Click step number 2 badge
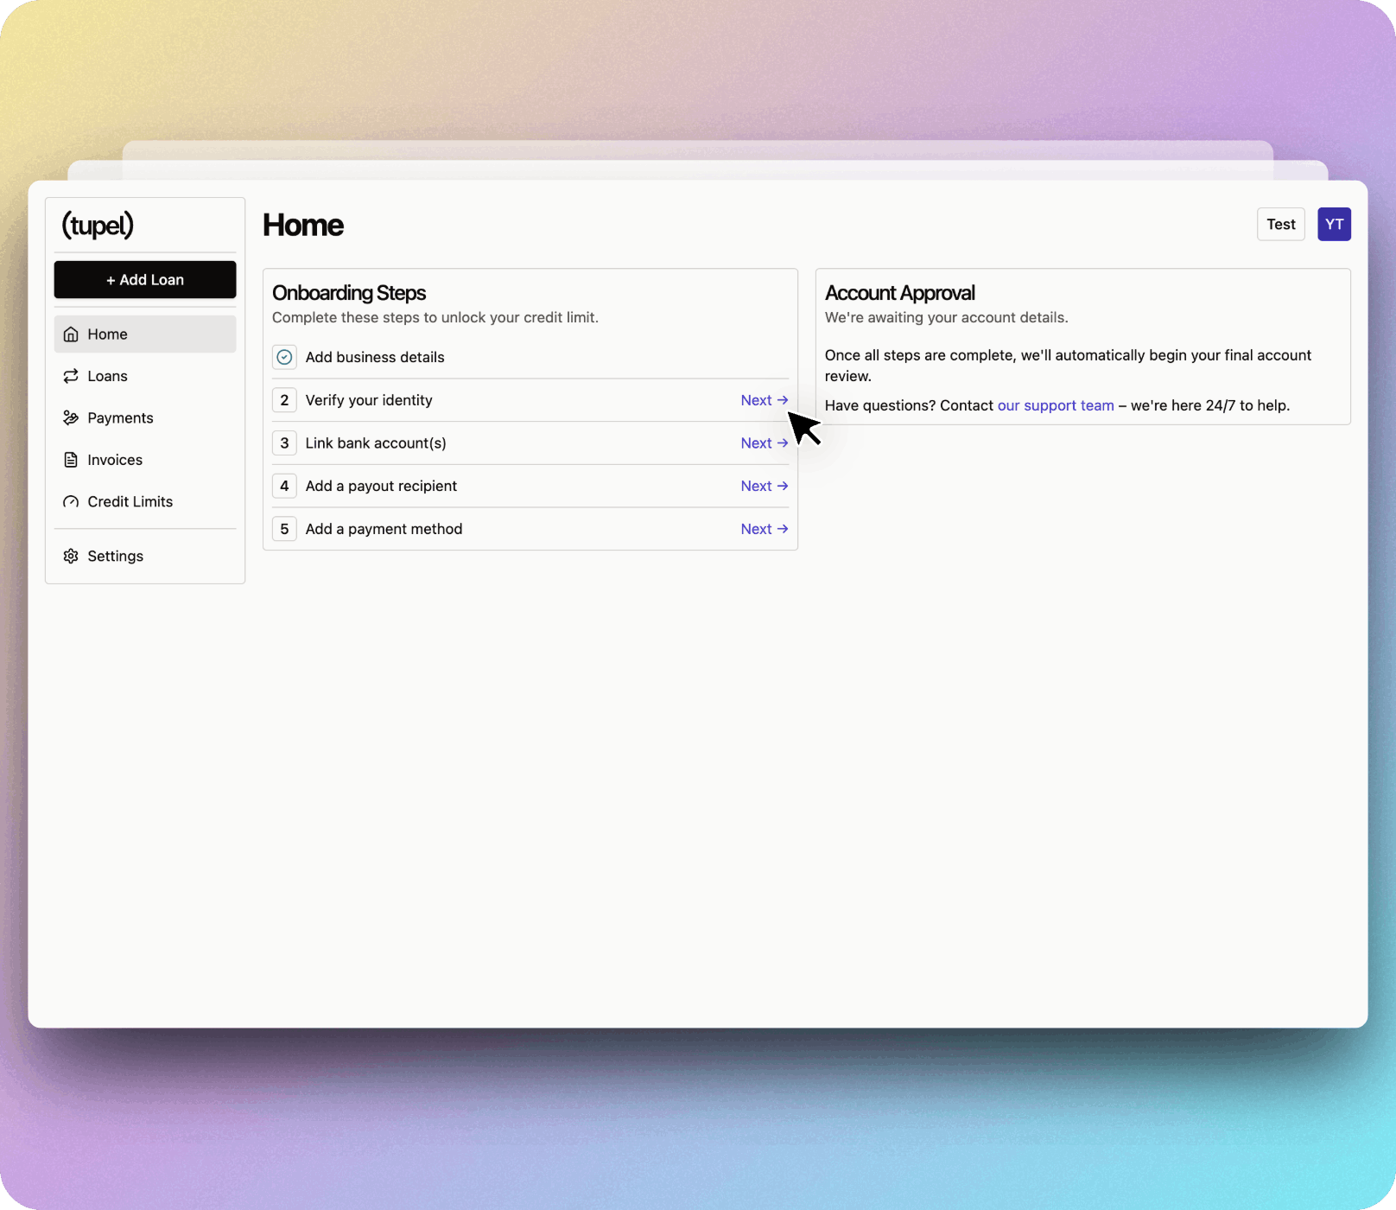Screen dimensions: 1396x1210 coord(284,400)
